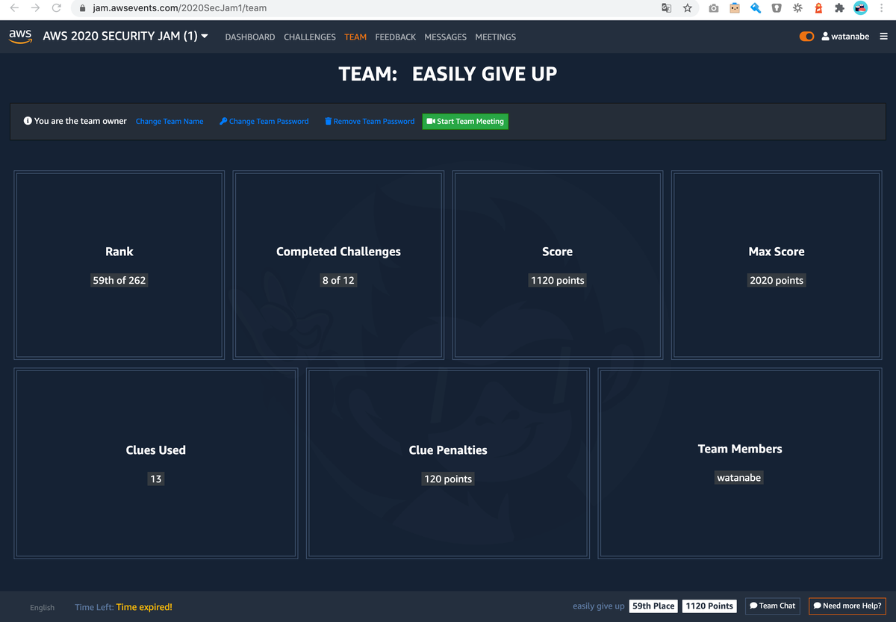Screen dimensions: 896x622
Task: Click Change Team Name link
Action: (x=169, y=121)
